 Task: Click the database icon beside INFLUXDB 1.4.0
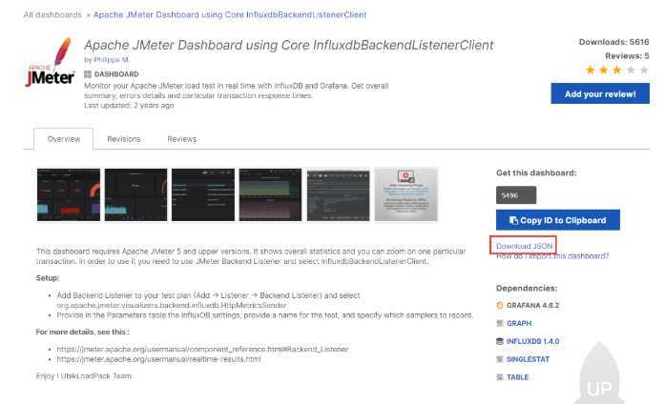point(500,341)
